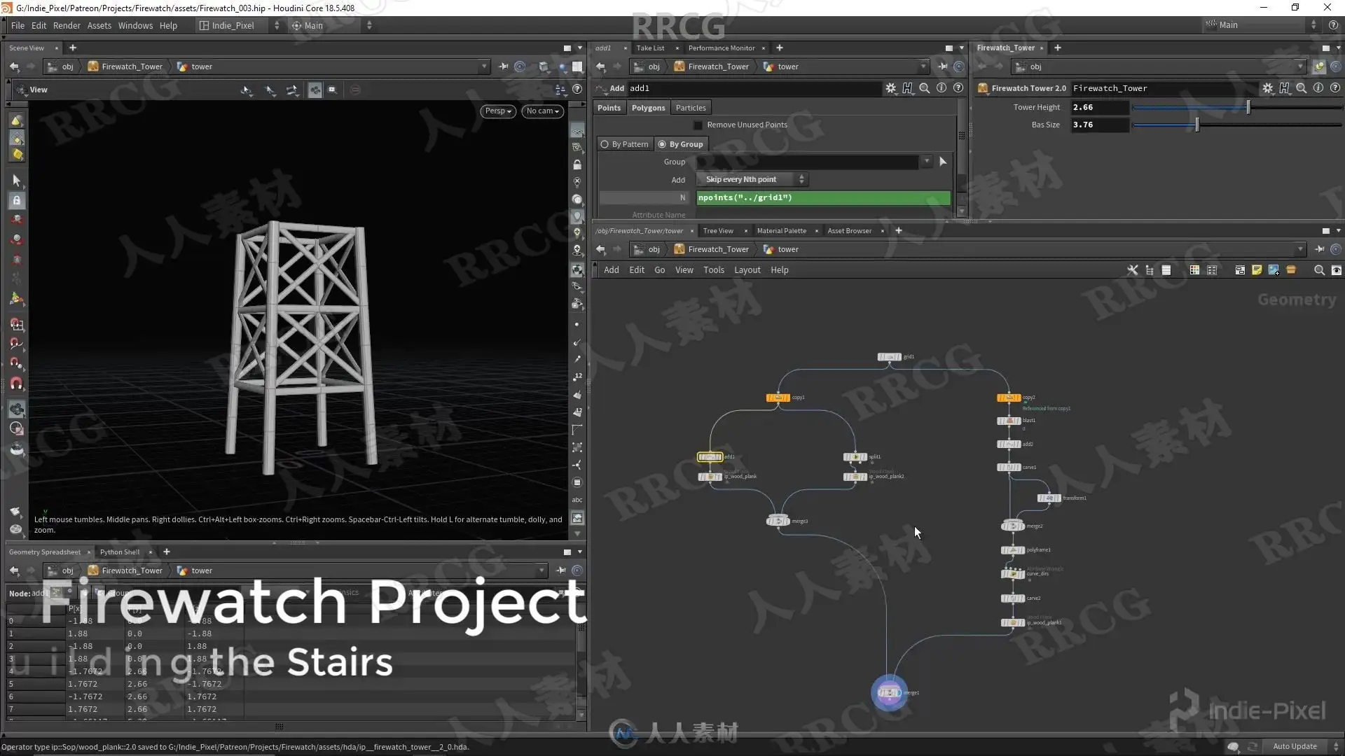Screen dimensions: 1345x756
Task: Toggle the show all selected icon in viewport toolbar
Action: pos(315,90)
